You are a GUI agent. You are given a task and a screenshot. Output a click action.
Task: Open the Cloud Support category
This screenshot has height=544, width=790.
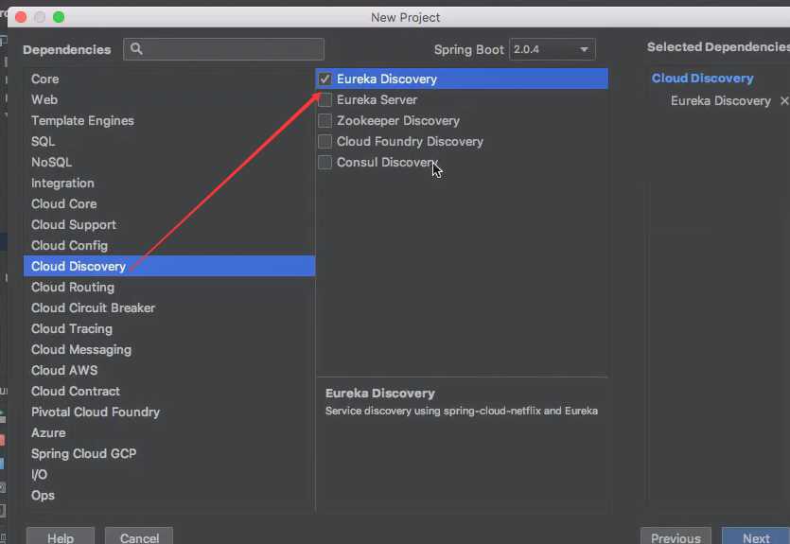click(x=168, y=224)
